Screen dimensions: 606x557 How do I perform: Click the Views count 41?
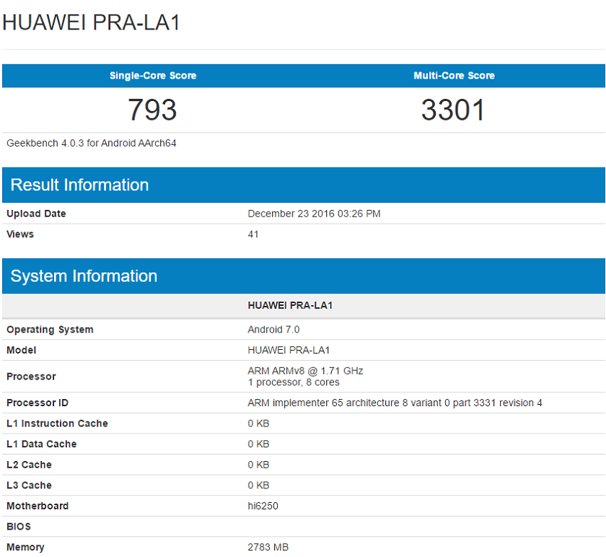(x=253, y=234)
